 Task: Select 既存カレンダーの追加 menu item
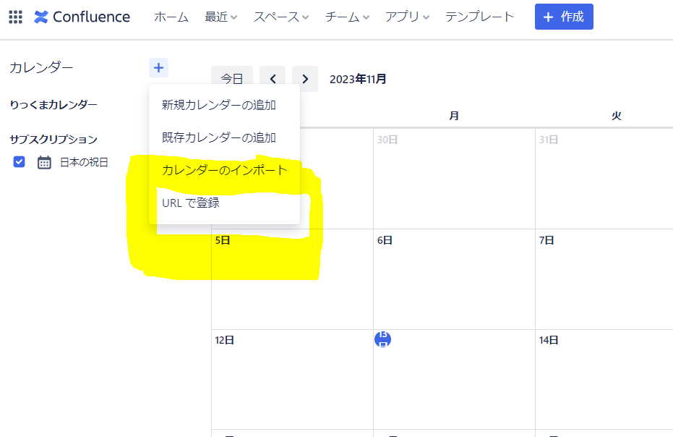[224, 138]
